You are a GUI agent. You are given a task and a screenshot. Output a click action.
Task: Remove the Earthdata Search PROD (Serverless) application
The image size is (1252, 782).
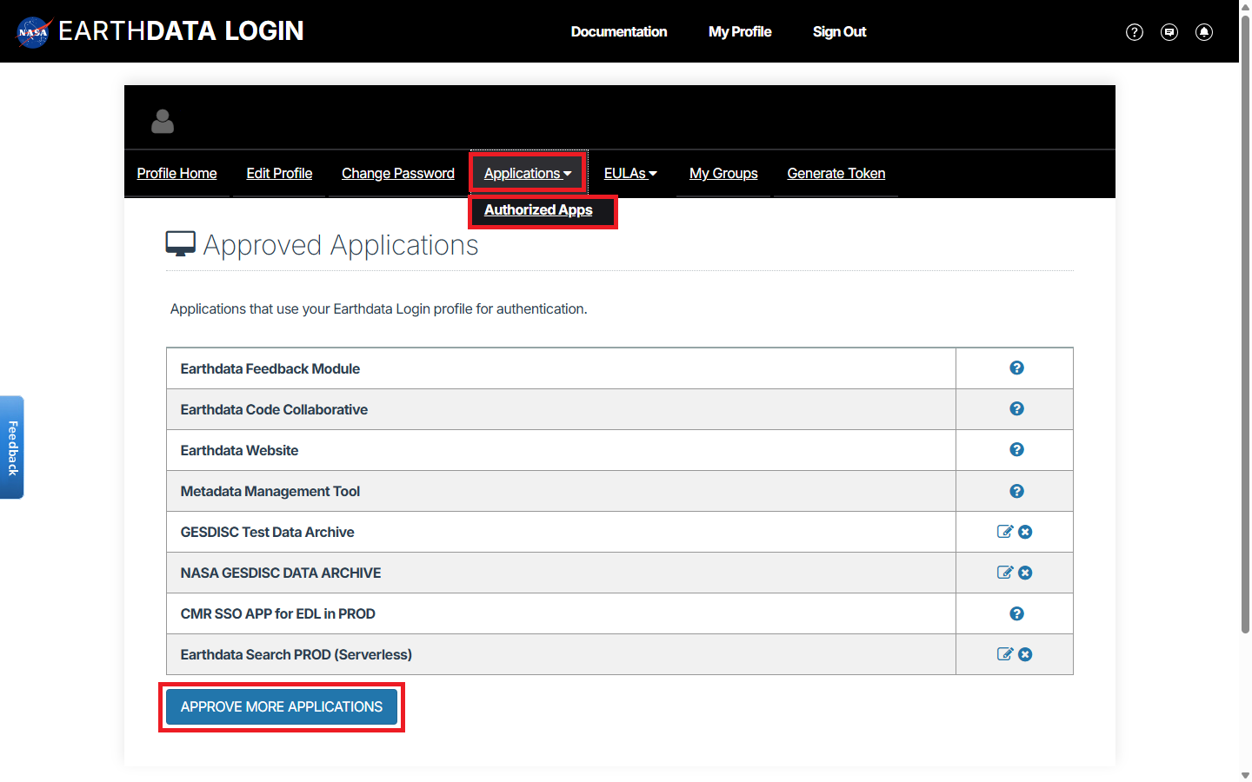coord(1025,654)
